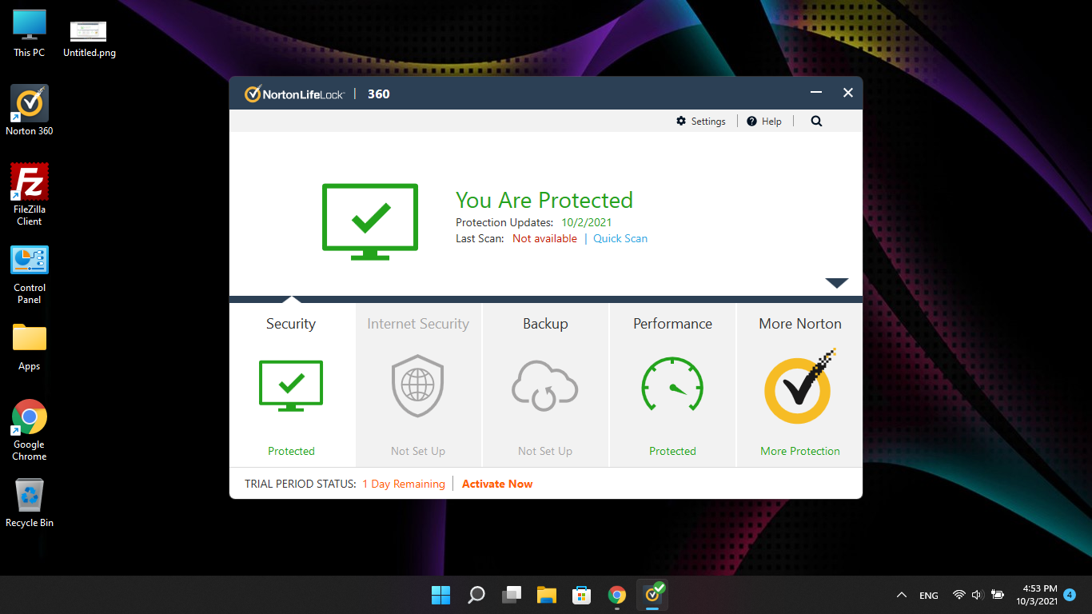This screenshot has height=614, width=1092.
Task: Click Activate Now link
Action: pyautogui.click(x=497, y=484)
